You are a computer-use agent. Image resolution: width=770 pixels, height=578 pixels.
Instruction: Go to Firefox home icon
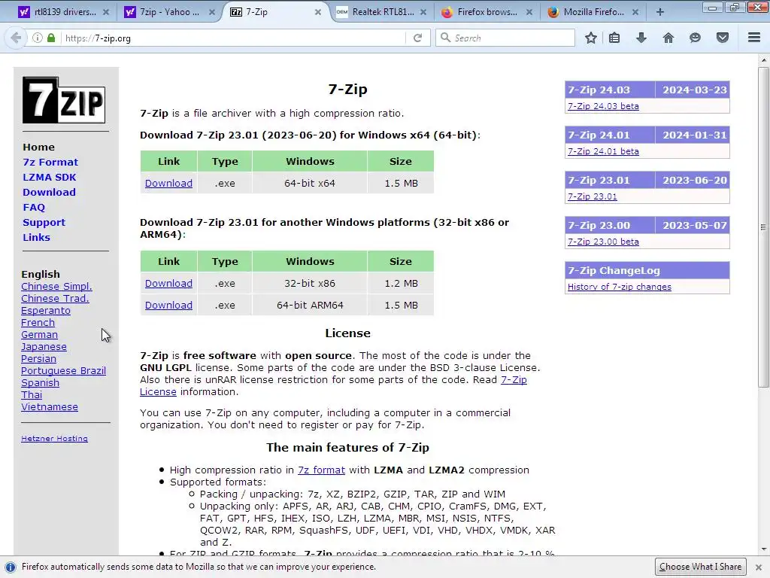tap(668, 38)
